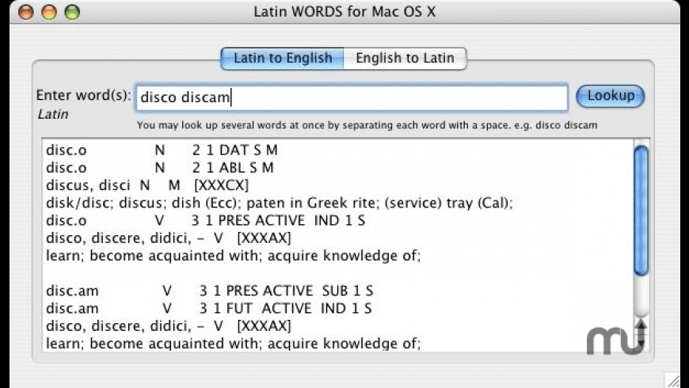
Task: Click the first 'disco, discere, didici' entry line
Action: click(169, 238)
